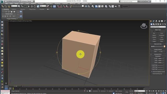Open the Hierarchy command panel tab
The height and width of the screenshot is (94, 167).
[156, 21]
